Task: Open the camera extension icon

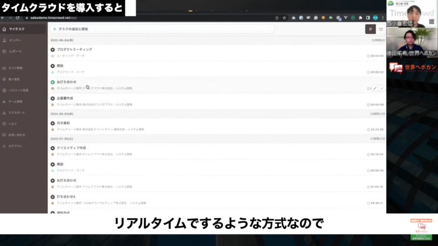Action: click(x=293, y=18)
